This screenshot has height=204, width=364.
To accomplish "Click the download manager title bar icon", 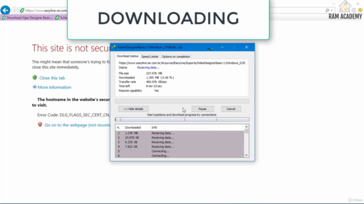I will [x=114, y=47].
